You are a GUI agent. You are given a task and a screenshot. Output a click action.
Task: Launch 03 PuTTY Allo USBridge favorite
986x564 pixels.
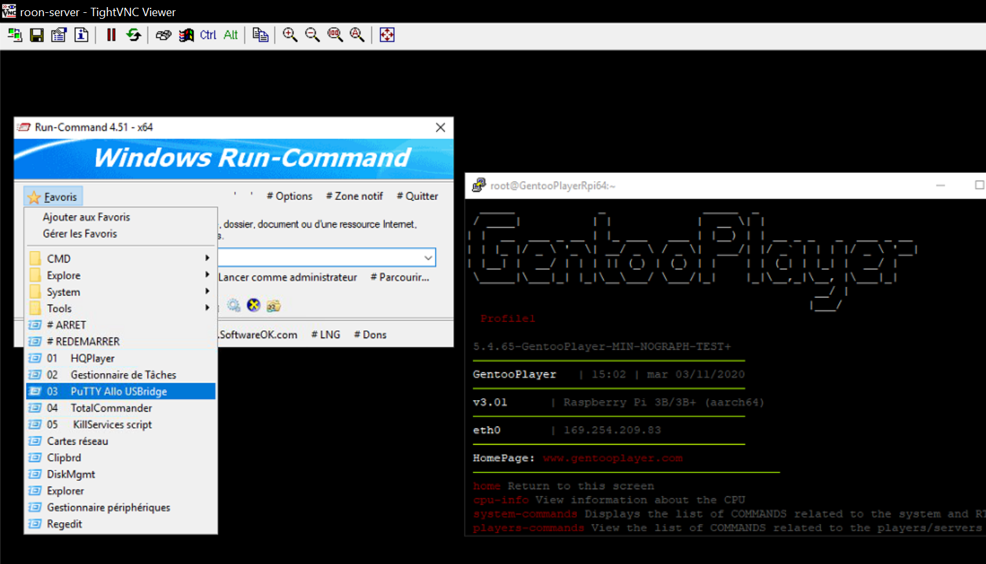tap(120, 391)
